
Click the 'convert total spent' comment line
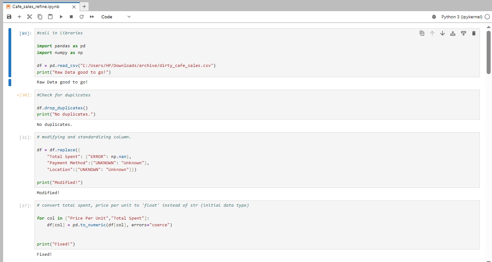click(x=143, y=205)
